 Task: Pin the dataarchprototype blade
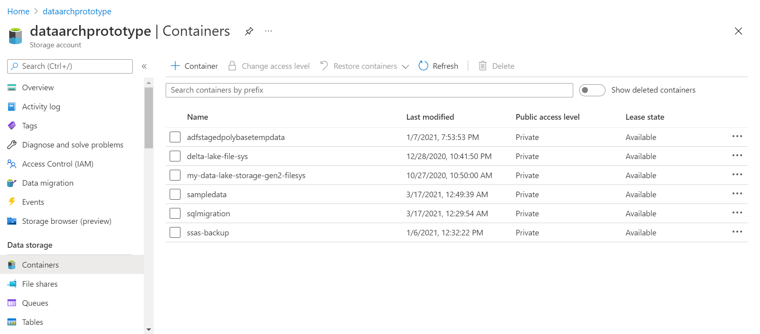[x=249, y=31]
